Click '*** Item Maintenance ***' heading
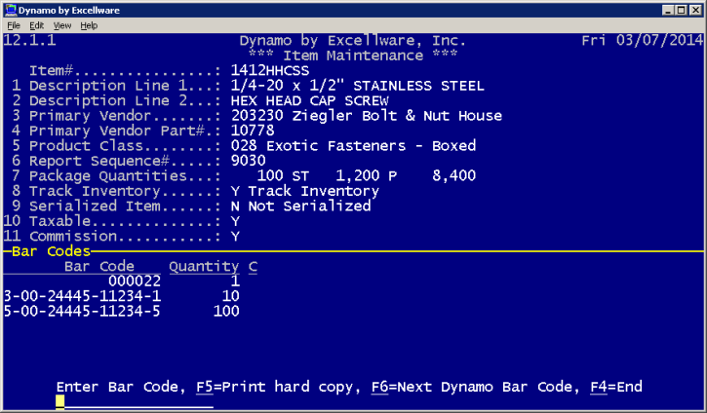Screen dimensions: 707x413 [353, 56]
